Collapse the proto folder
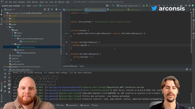The height and width of the screenshot is (109, 195). (x=12, y=44)
